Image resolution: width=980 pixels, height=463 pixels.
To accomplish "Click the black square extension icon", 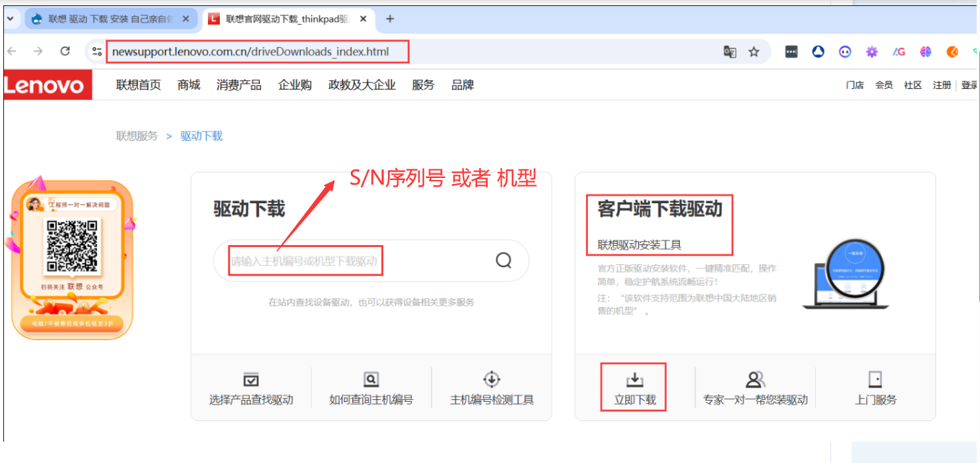I will click(791, 52).
